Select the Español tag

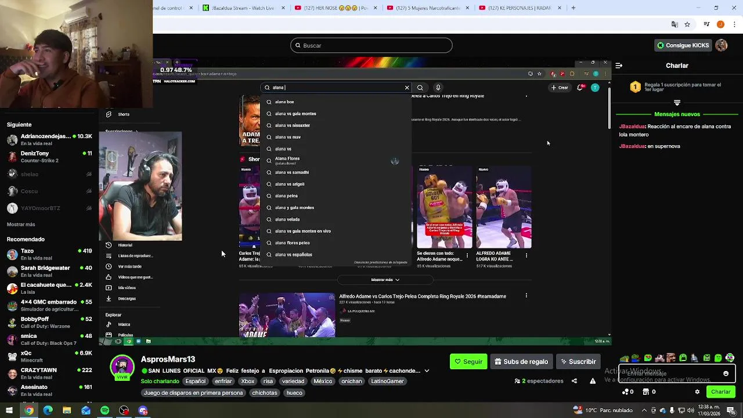point(196,381)
